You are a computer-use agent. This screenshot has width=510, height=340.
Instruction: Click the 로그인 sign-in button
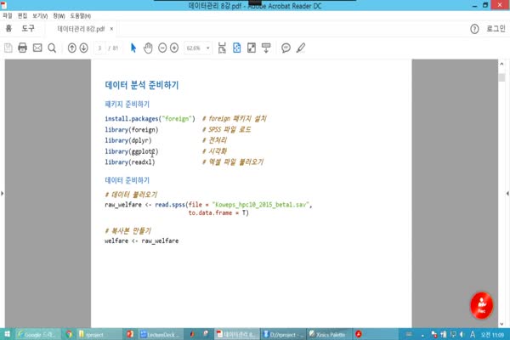pyautogui.click(x=495, y=29)
